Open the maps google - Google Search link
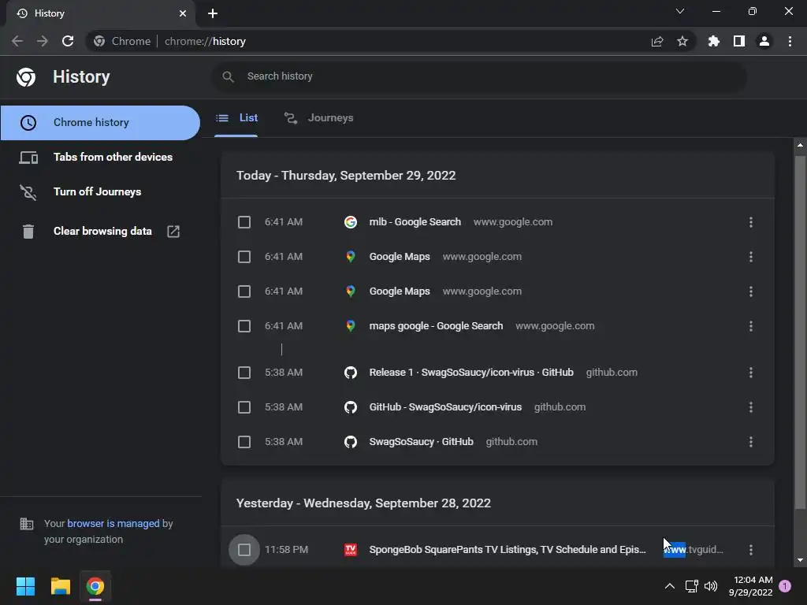 point(436,325)
